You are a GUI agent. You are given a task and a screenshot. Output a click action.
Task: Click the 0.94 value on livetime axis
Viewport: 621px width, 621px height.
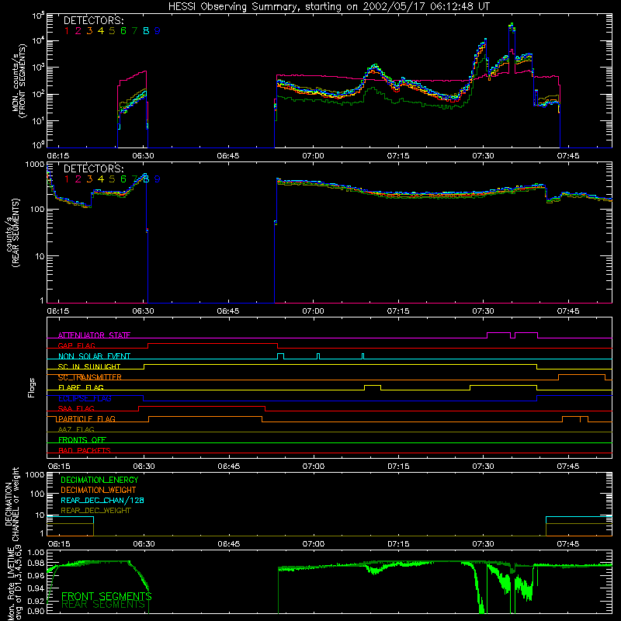coord(36,588)
